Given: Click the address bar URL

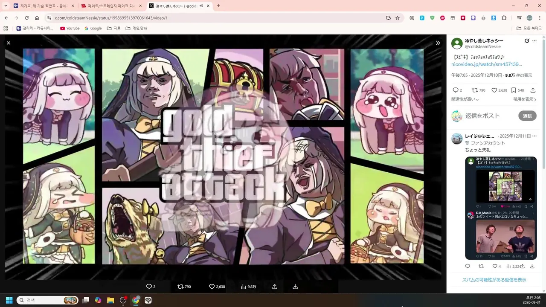Looking at the screenshot, I should click(111, 18).
